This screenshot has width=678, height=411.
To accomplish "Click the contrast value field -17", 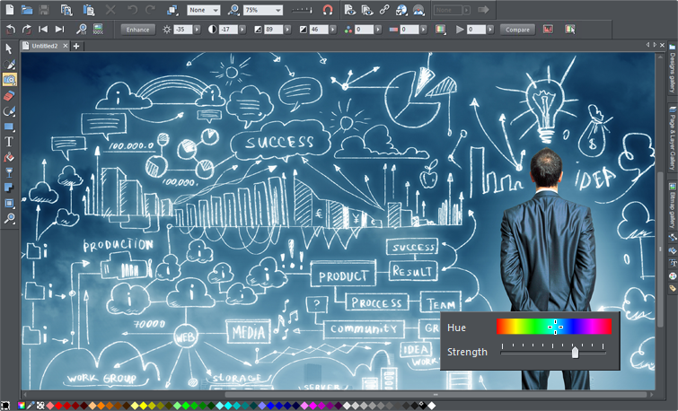I will pos(228,30).
